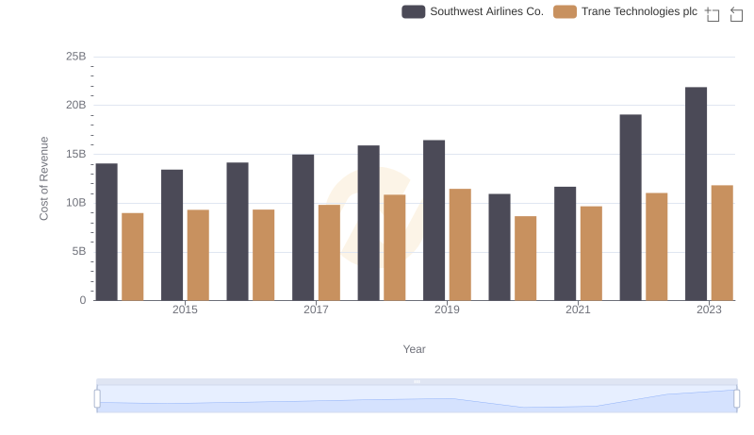Click the 20B y-axis label
The image size is (754, 435).
tap(76, 105)
